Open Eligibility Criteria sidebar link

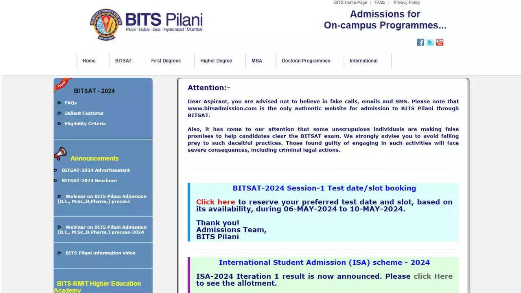85,124
